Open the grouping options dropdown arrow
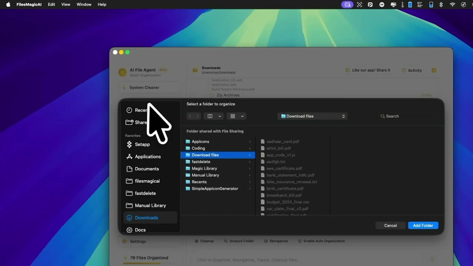Image resolution: width=473 pixels, height=266 pixels. click(x=242, y=116)
